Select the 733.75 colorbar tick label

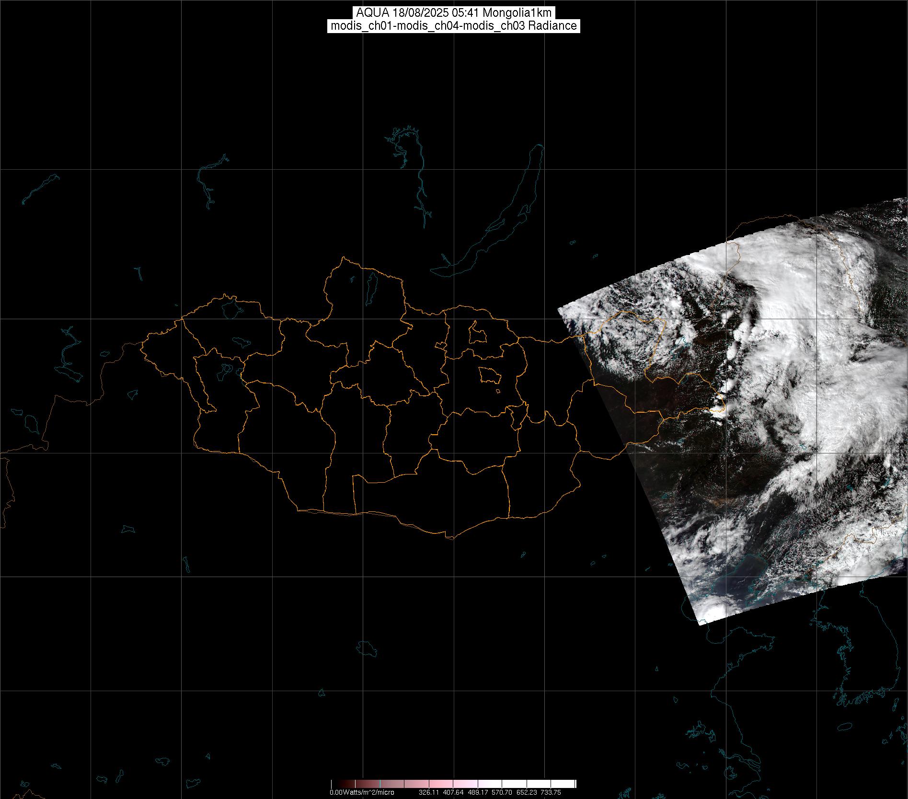(551, 792)
